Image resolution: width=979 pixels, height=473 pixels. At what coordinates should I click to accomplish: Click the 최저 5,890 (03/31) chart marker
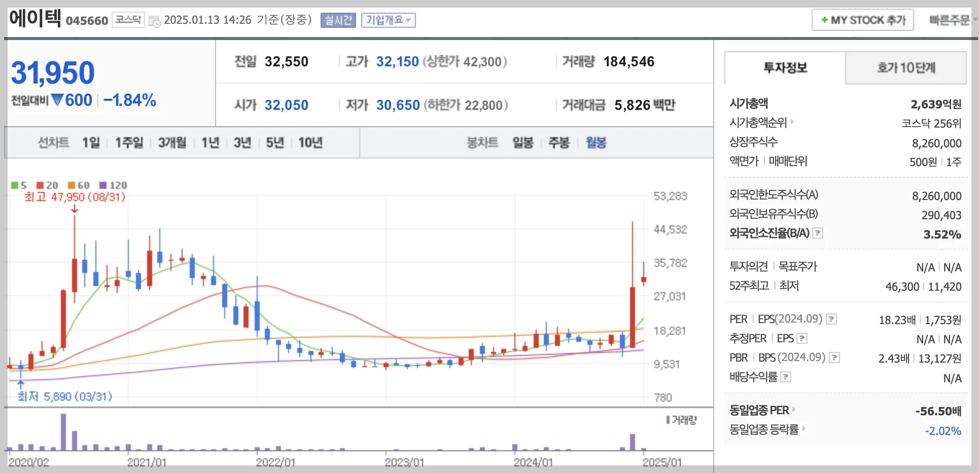click(65, 397)
